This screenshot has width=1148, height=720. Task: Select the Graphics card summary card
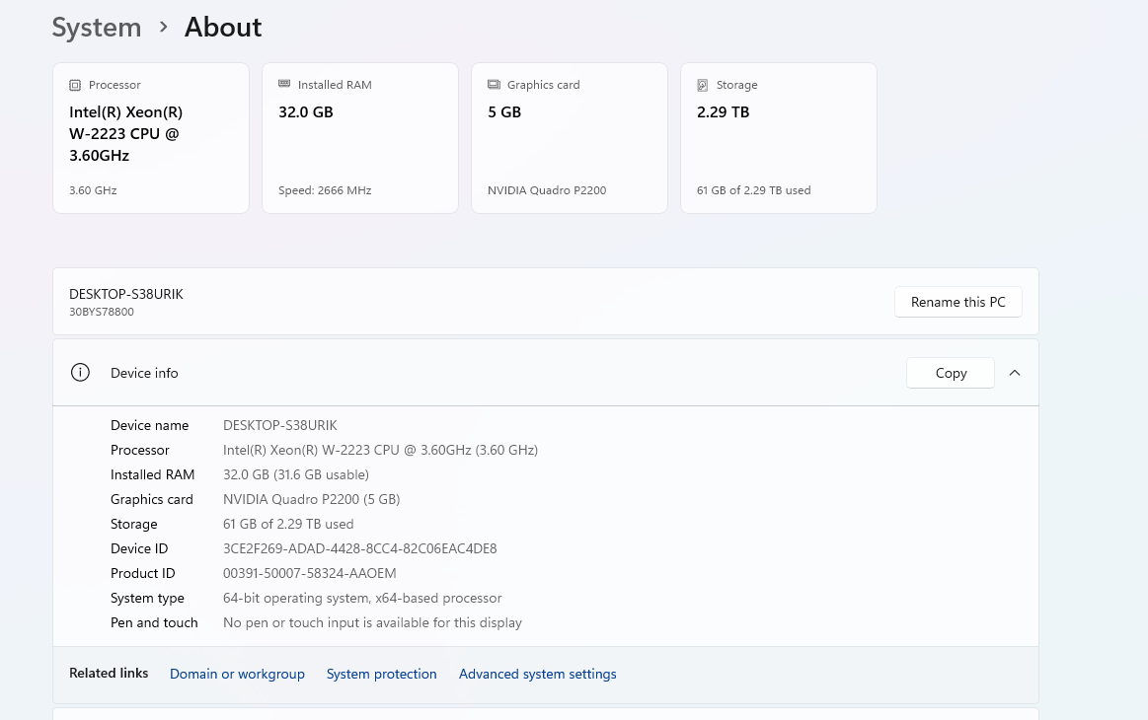570,138
